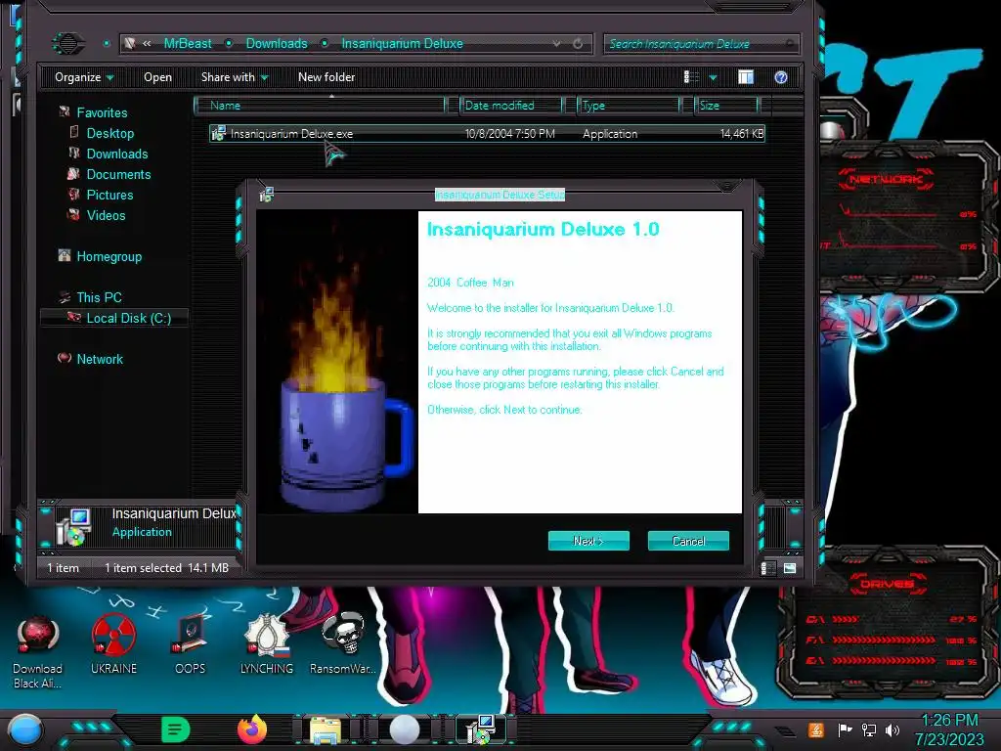Open the green notes app in taskbar

coord(176,729)
